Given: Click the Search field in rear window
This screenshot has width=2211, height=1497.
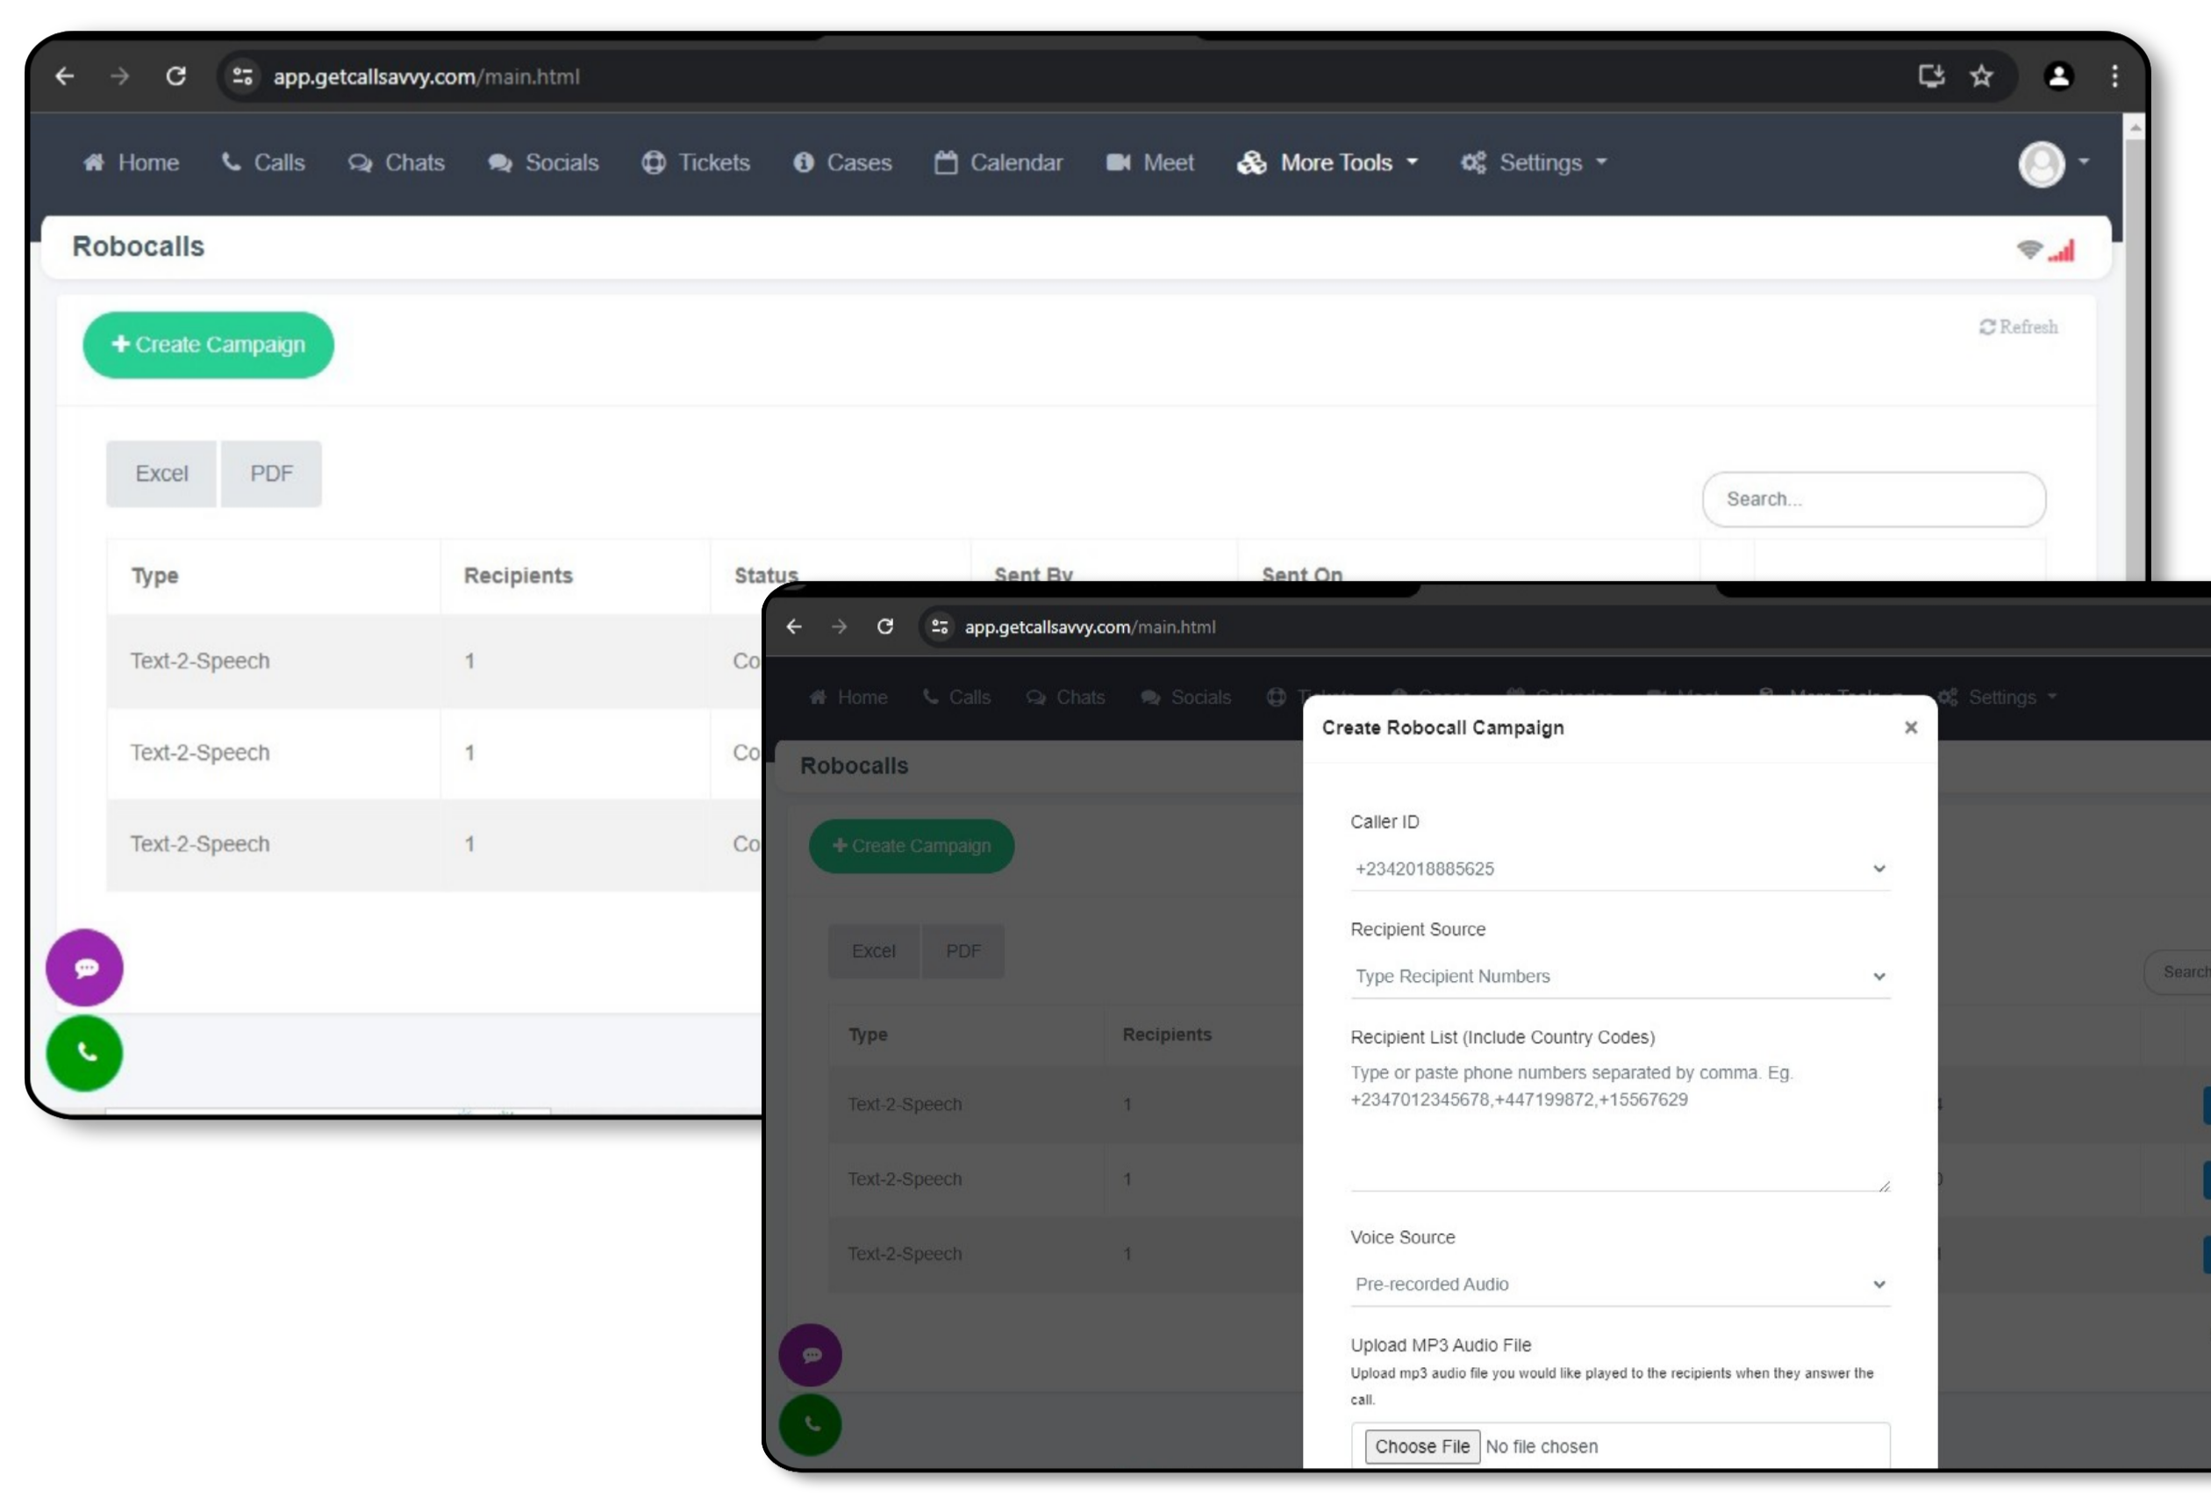Looking at the screenshot, I should click(x=1873, y=498).
